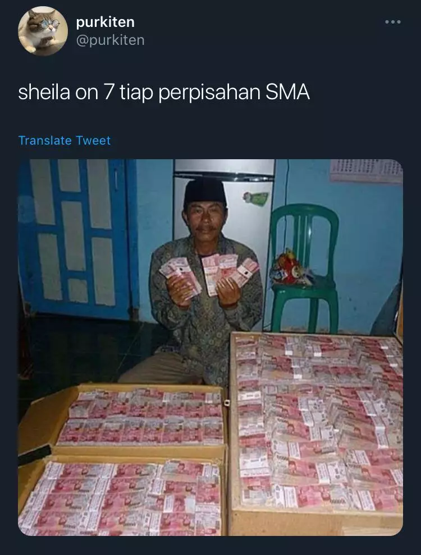
Task: Click the word "sheila" in the tweet text
Action: tap(44, 92)
